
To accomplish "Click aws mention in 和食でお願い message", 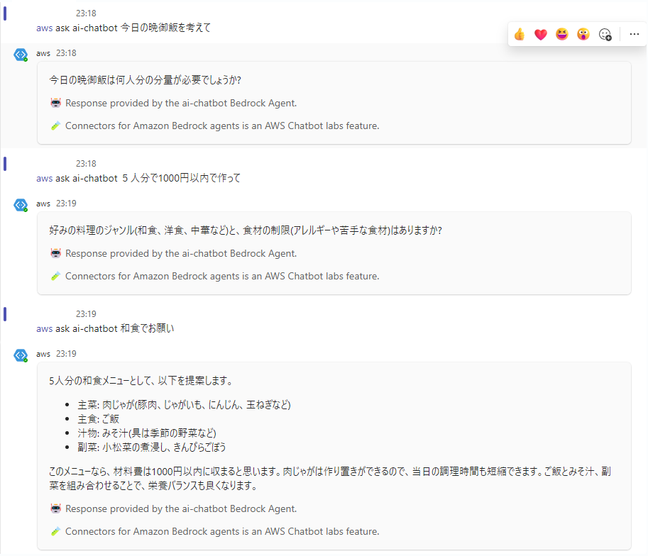I will point(44,329).
